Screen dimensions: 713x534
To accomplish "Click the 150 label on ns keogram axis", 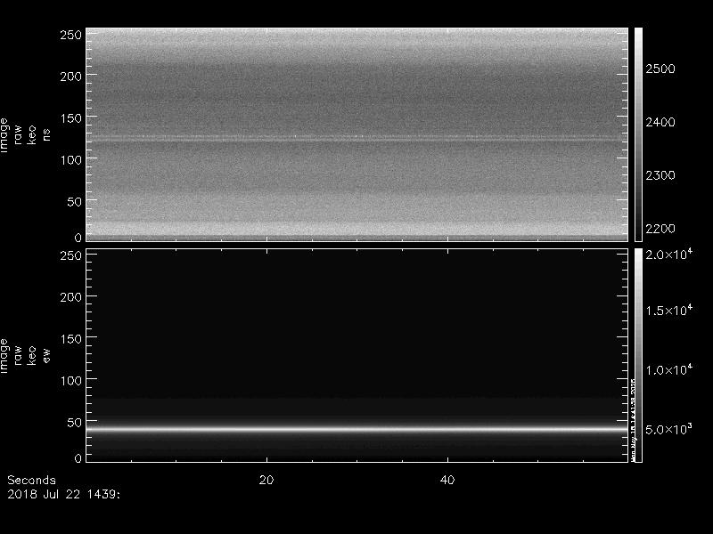I will 71,118.
